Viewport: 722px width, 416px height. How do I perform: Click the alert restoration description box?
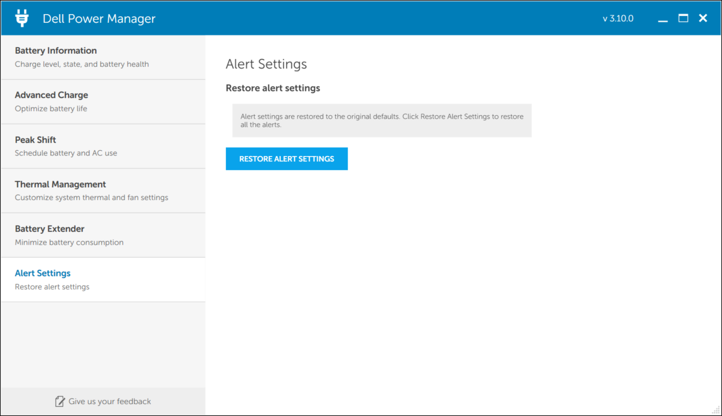tap(382, 120)
